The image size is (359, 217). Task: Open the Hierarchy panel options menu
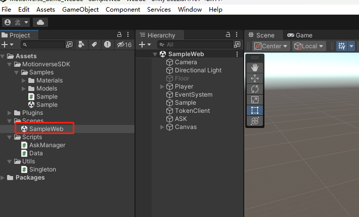point(237,34)
